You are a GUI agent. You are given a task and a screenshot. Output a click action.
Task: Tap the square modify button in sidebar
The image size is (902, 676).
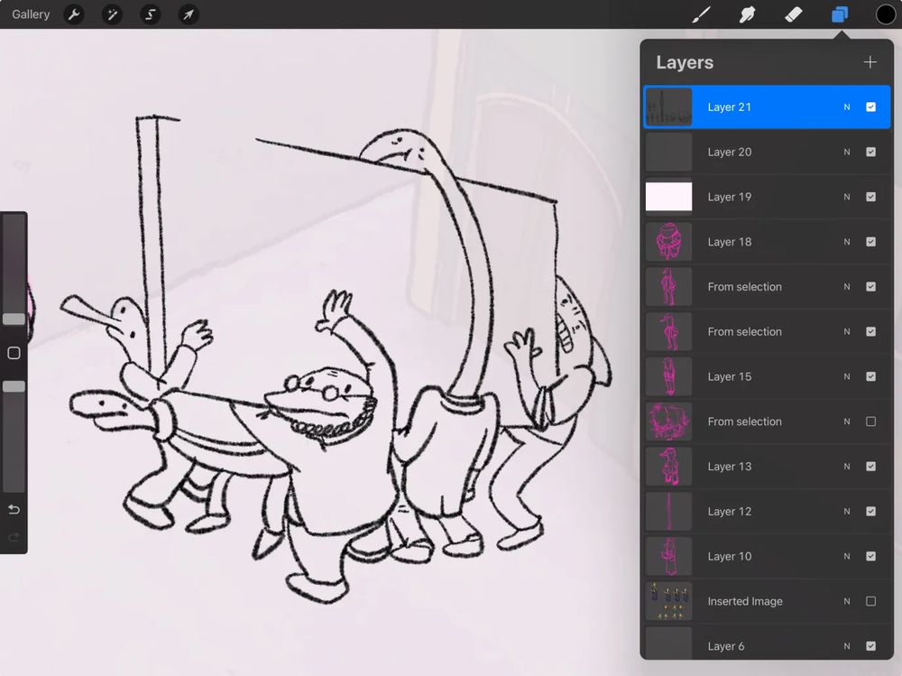point(14,353)
